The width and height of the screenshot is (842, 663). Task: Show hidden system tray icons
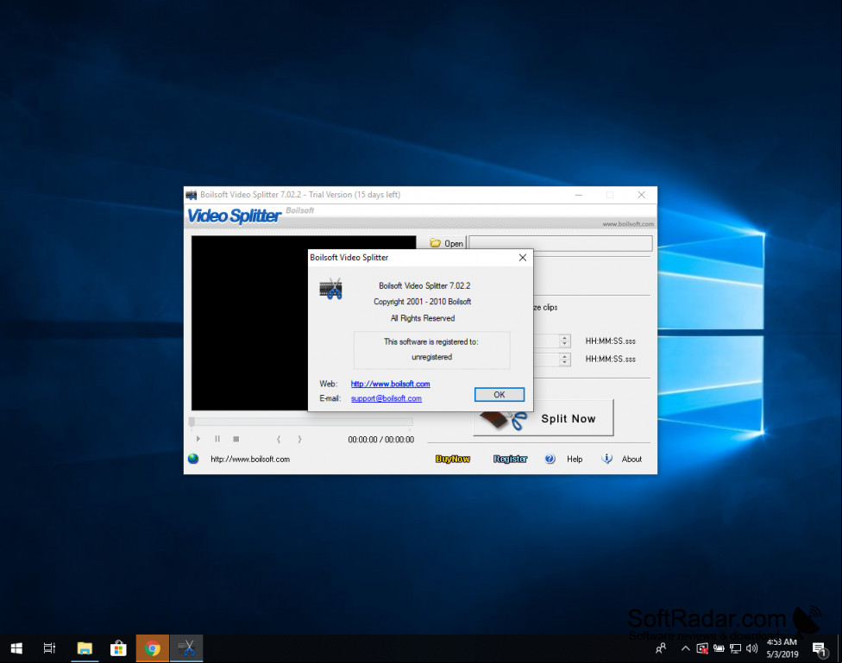click(x=685, y=648)
